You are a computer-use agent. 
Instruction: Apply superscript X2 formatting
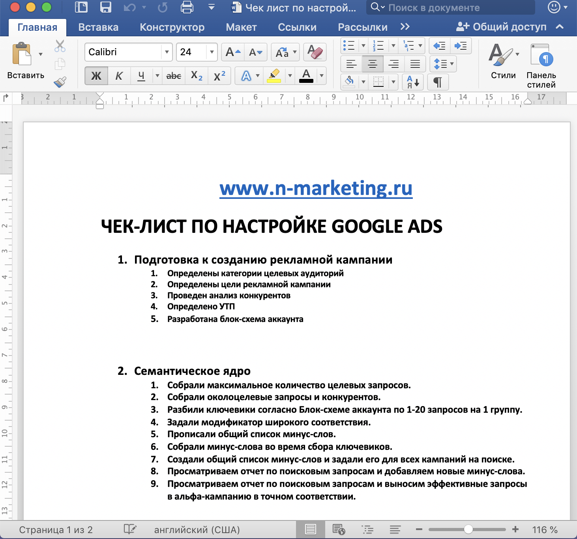(219, 75)
